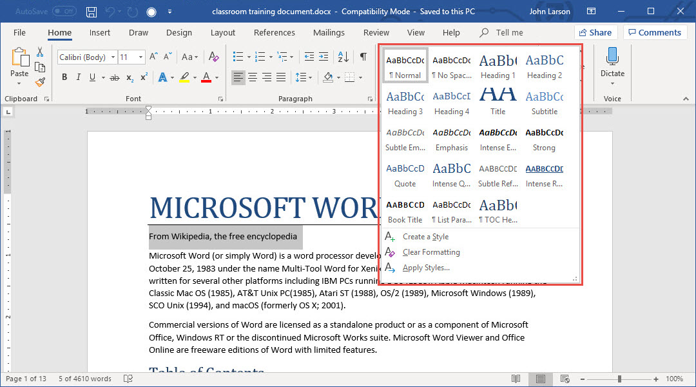Toggle Bold formatting
This screenshot has height=387, width=696.
[x=64, y=77]
